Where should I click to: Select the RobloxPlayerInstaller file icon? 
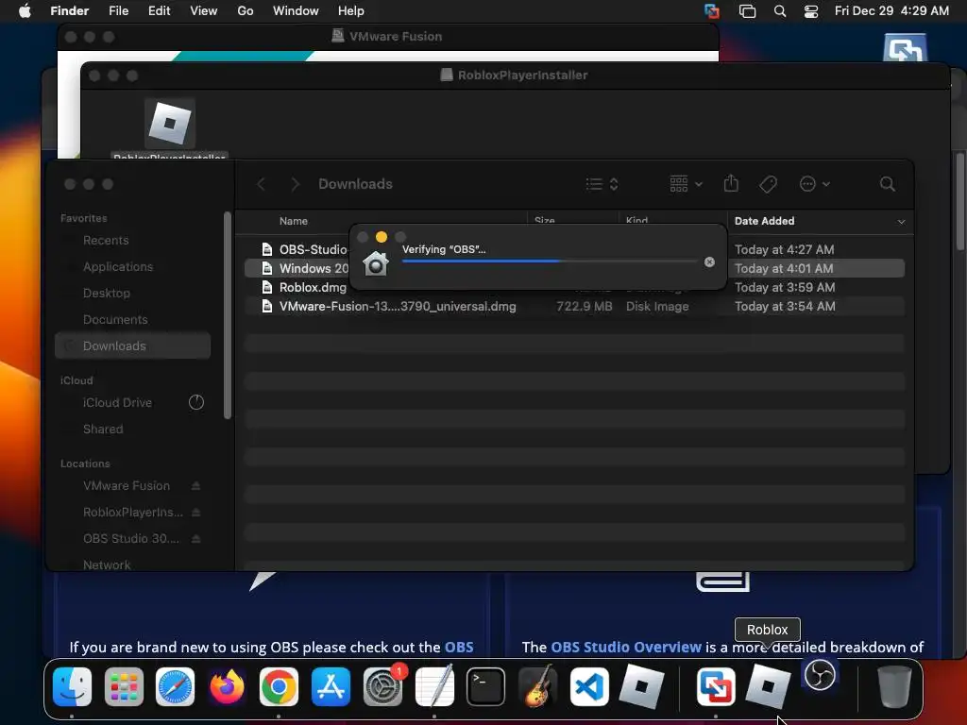click(170, 124)
